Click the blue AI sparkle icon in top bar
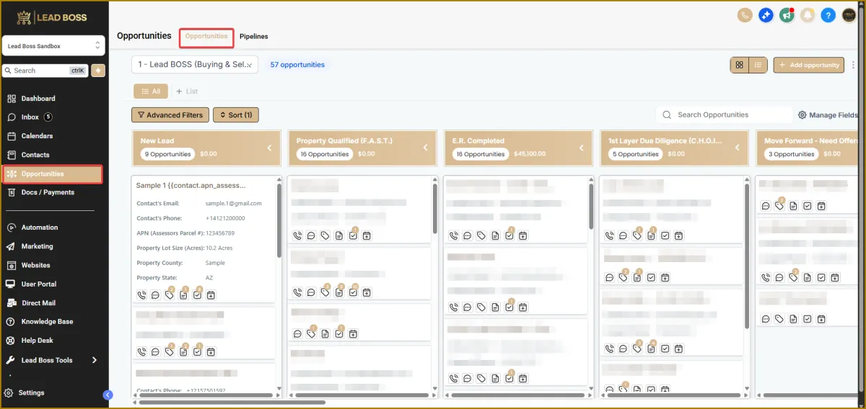Viewport: 866px width, 409px height. 766,14
